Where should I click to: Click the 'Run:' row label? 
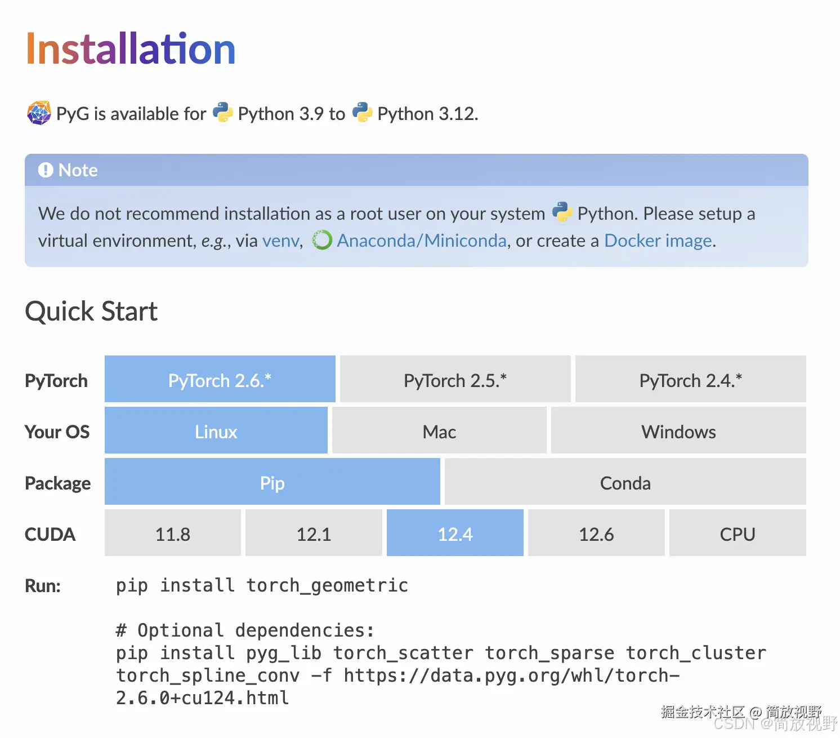(43, 586)
